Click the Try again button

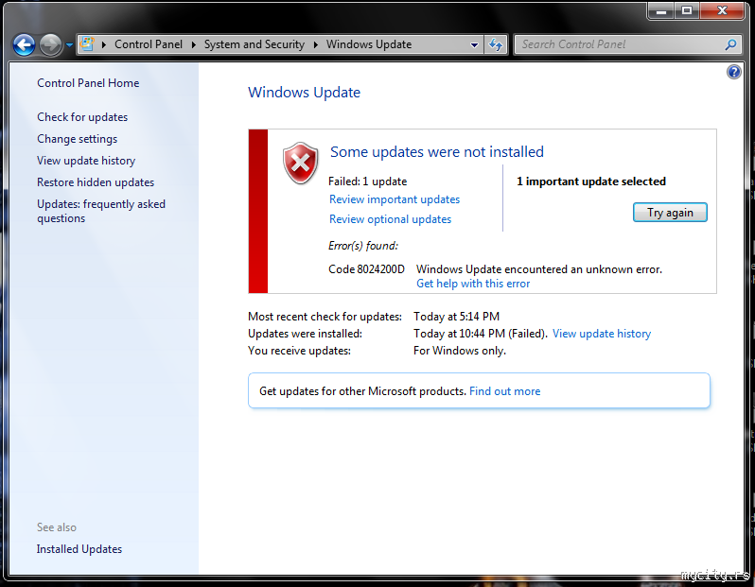670,213
